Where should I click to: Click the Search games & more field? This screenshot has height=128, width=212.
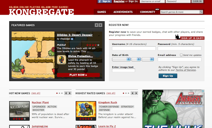click(x=180, y=12)
